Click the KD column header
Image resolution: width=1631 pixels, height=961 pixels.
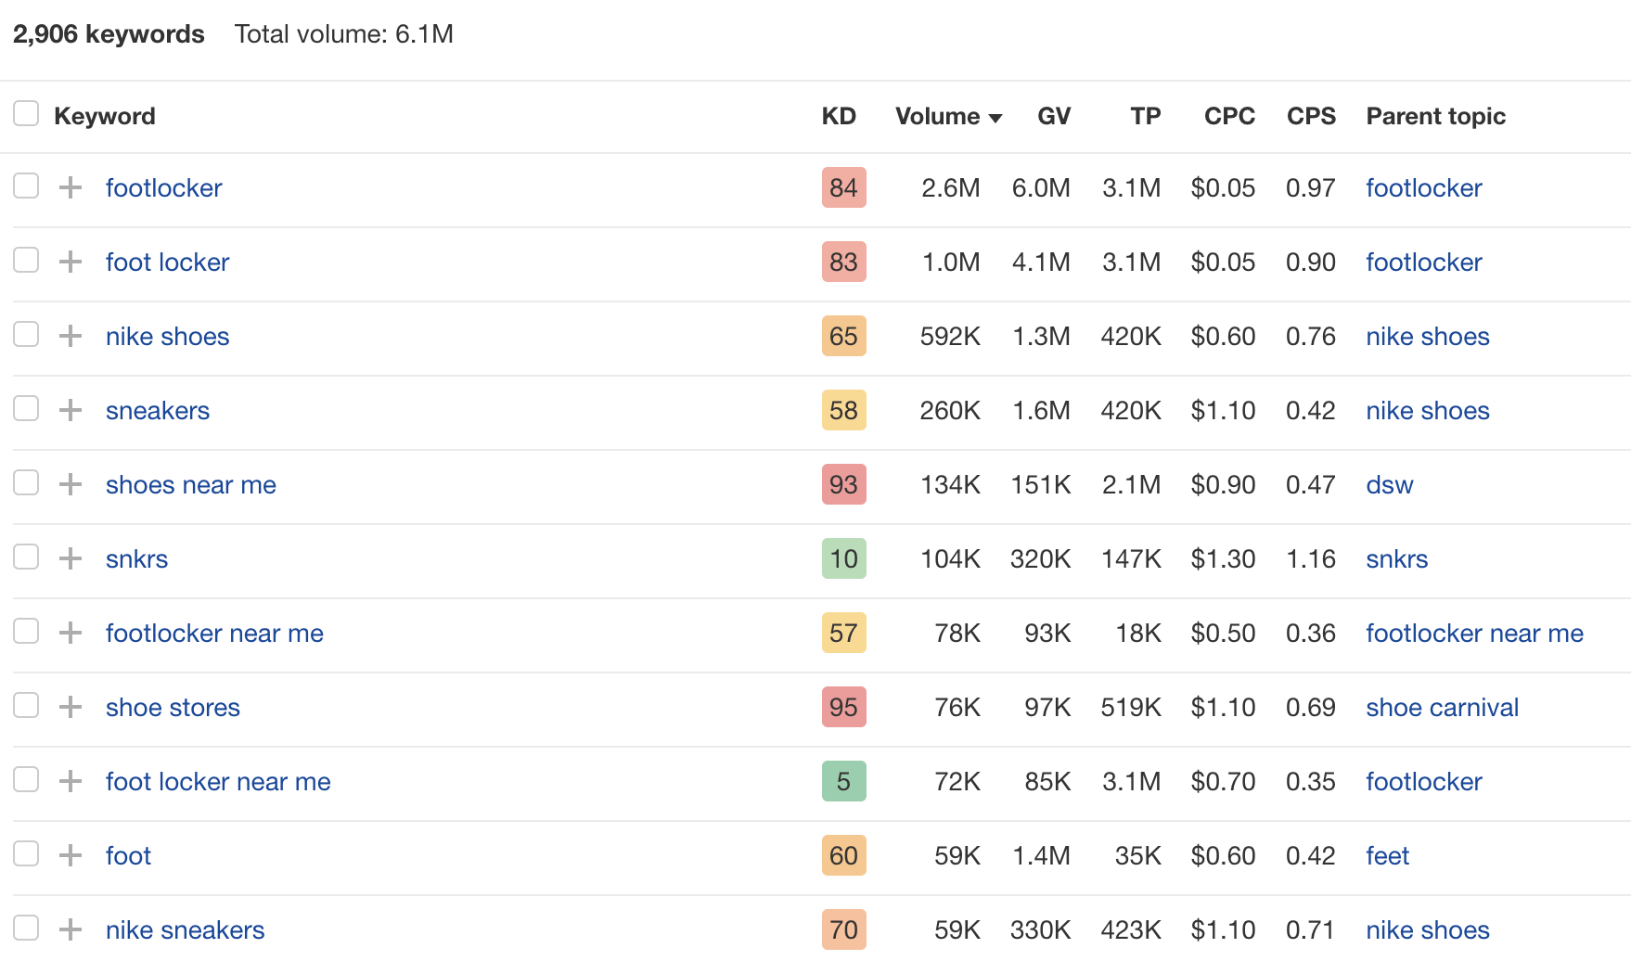point(838,116)
